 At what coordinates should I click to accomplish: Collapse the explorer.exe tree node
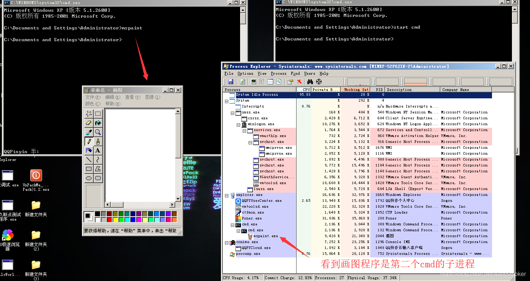(x=226, y=195)
